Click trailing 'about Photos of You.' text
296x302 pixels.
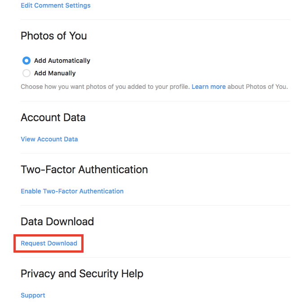[257, 87]
